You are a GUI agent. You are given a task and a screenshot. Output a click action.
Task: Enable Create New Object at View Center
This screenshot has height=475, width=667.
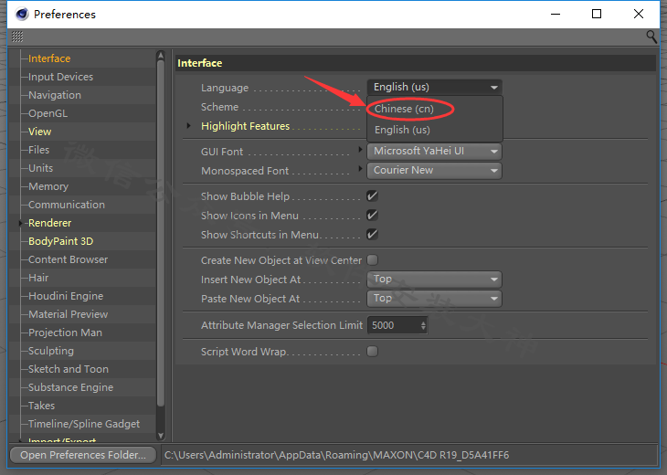372,259
